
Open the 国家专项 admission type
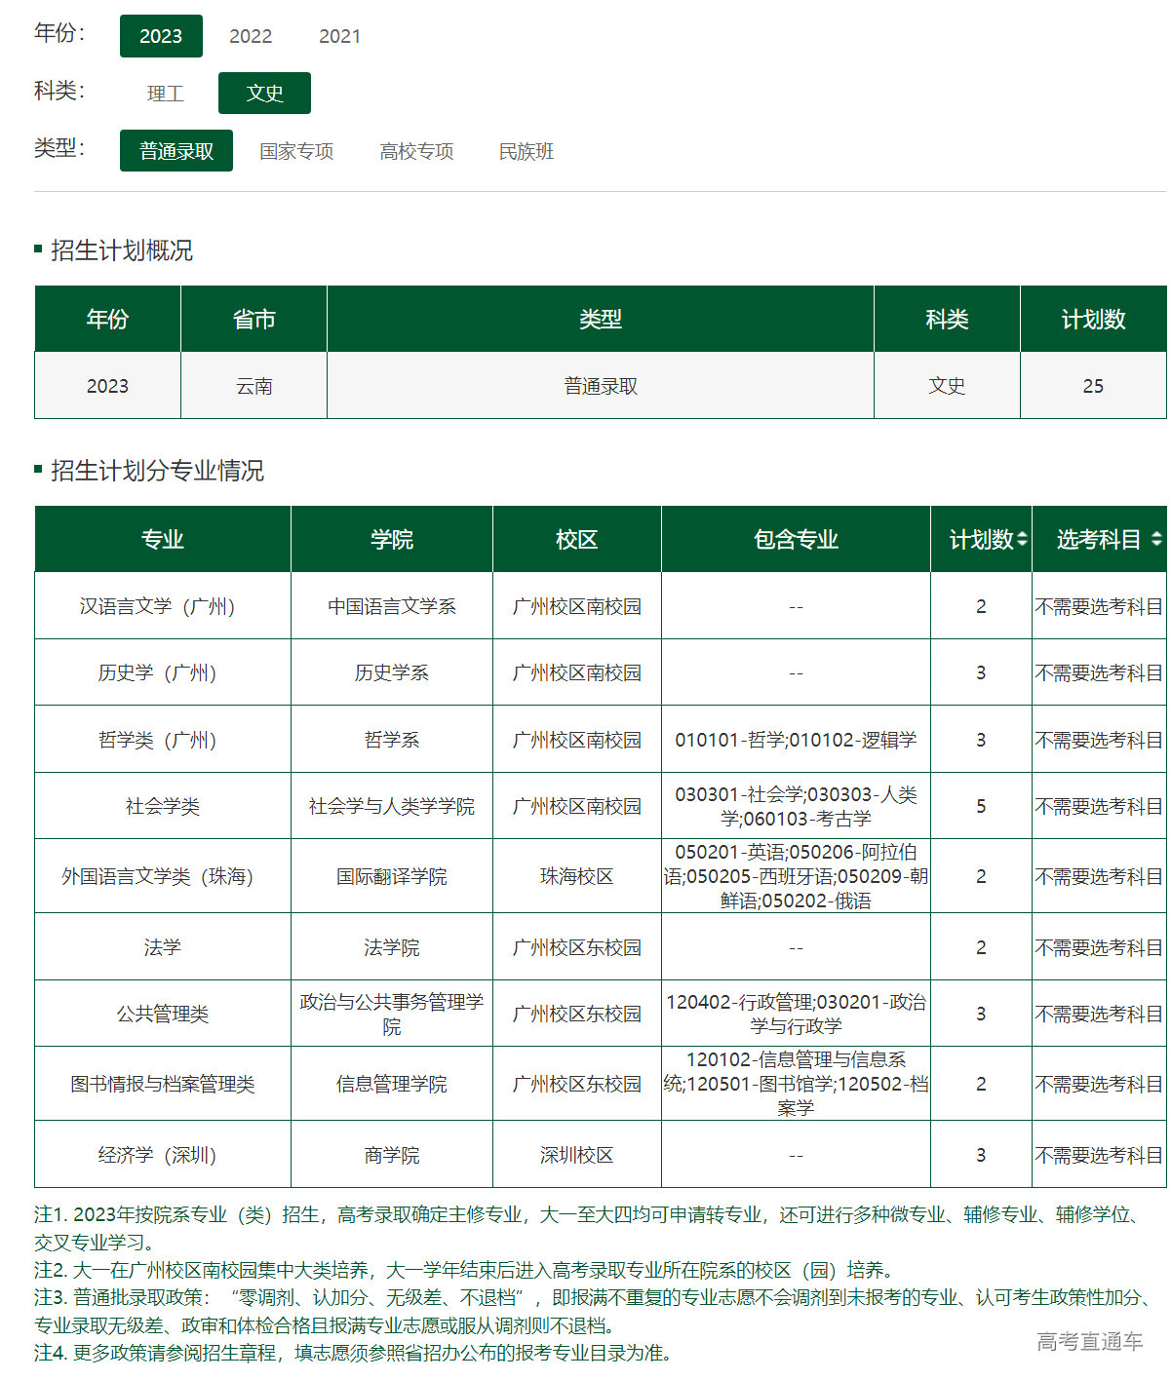(x=297, y=150)
